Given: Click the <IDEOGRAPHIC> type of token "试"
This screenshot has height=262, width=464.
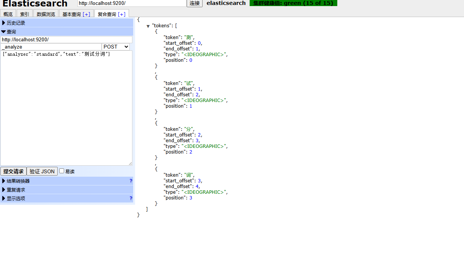Looking at the screenshot, I should pyautogui.click(x=204, y=100).
